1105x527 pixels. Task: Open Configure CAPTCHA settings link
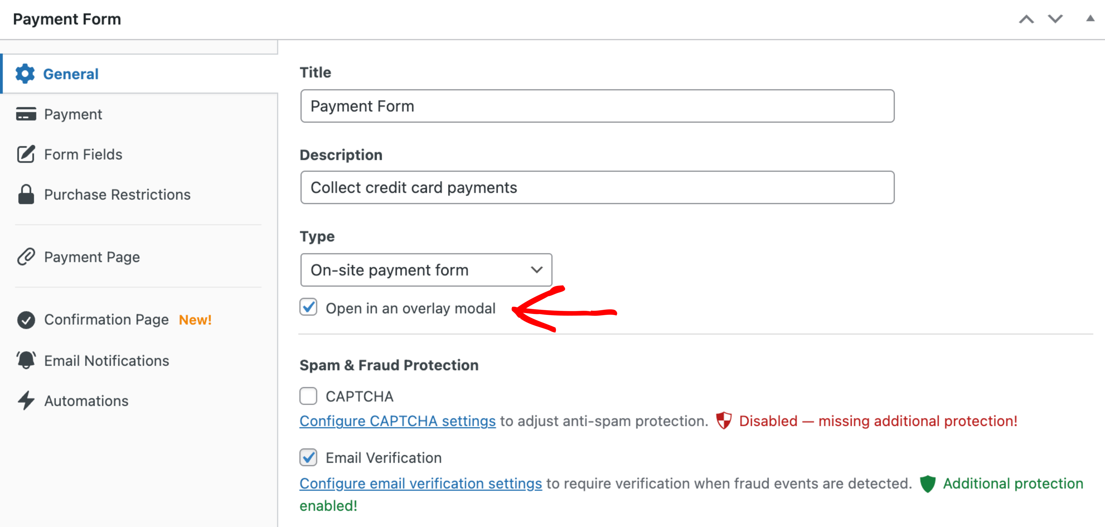pyautogui.click(x=397, y=421)
